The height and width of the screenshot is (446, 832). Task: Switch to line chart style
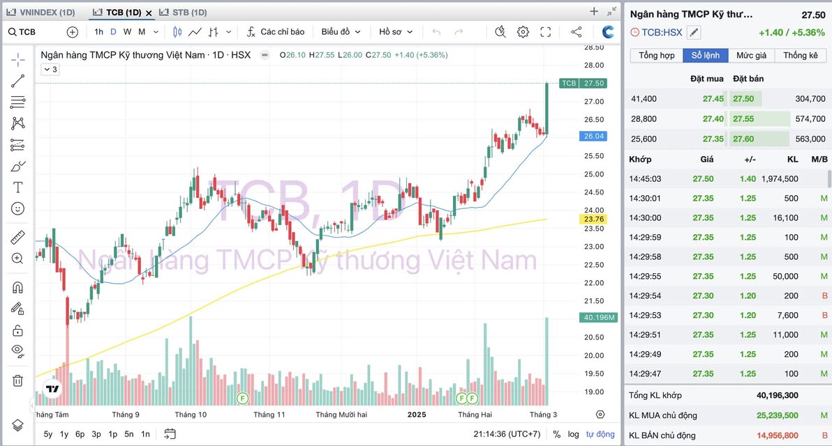click(x=195, y=32)
